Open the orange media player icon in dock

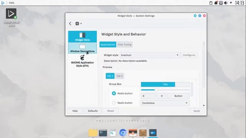133,133
